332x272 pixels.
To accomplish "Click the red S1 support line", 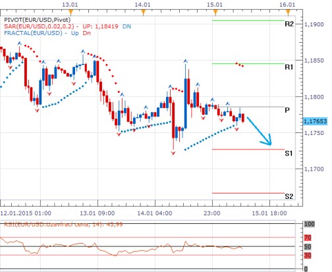I will [248, 150].
